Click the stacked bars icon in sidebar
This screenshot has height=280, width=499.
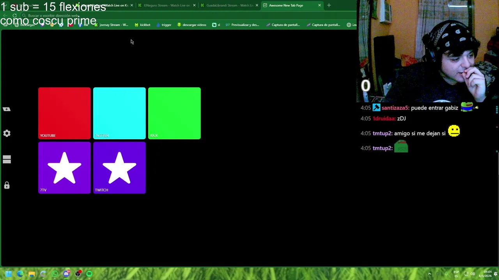point(7,159)
